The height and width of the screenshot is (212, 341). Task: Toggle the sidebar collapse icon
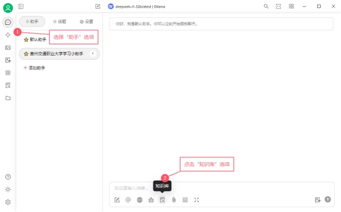click(x=21, y=6)
